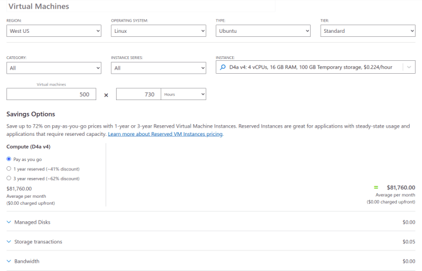Open the Region dropdown showing West US
The height and width of the screenshot is (271, 422).
point(54,31)
